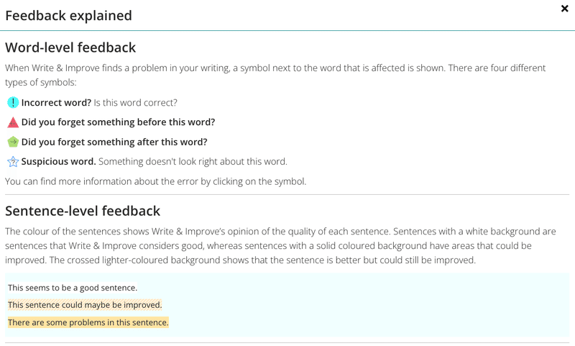Image resolution: width=575 pixels, height=346 pixels.
Task: Click the 'Feedback explained' title
Action: [x=68, y=16]
